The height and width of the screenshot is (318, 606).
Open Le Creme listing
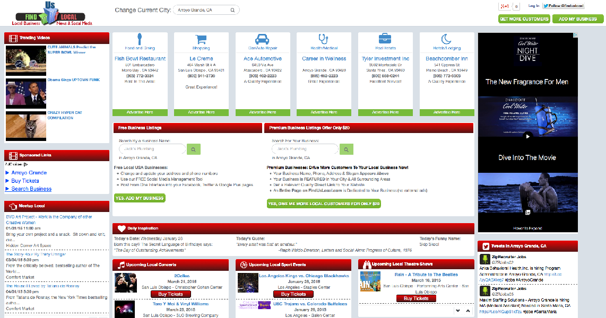(x=201, y=59)
